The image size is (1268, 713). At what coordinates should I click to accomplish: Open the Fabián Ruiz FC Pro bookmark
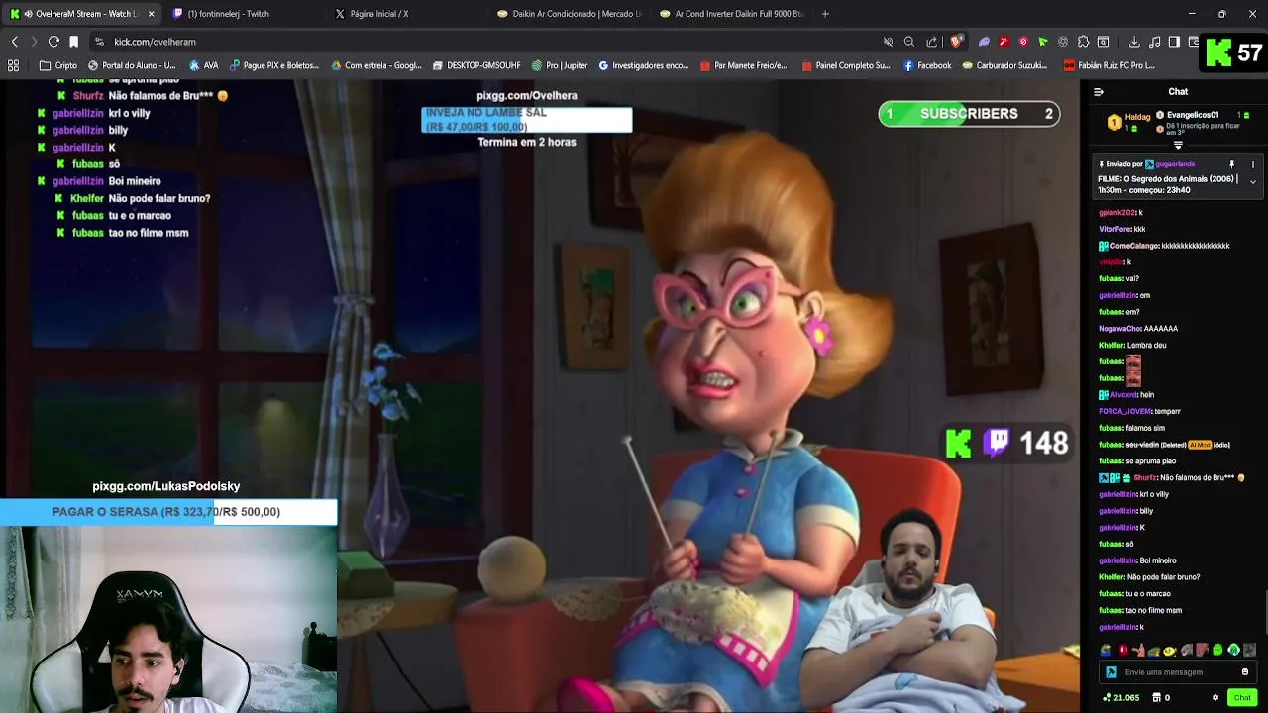1109,65
